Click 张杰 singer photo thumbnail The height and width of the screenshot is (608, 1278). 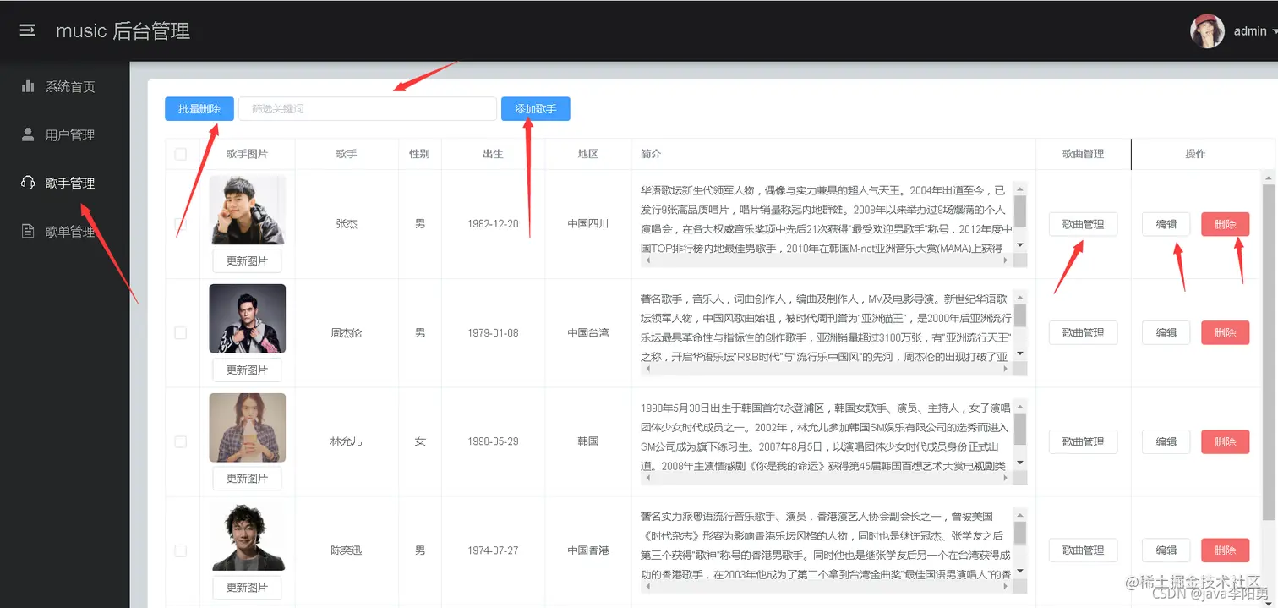[x=248, y=210]
